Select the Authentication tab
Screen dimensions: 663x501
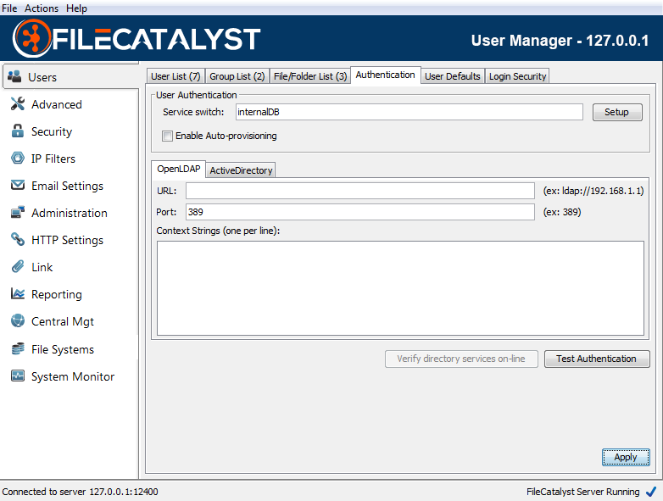pos(385,75)
